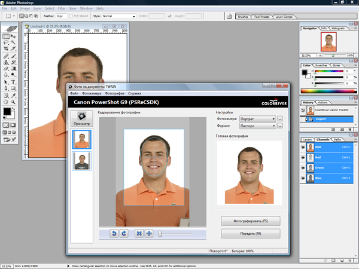Viewport: 359px width, 269px height.
Task: Select the Dodge tool
Action: [13, 75]
